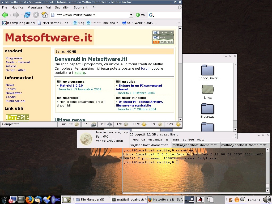This screenshot has height=204, width=272.
Task: Show more bookmarks with the chevron
Action: (179, 23)
